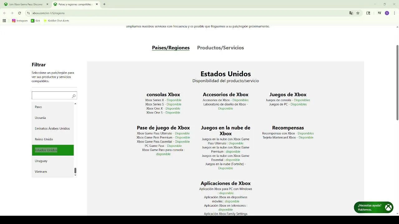Select Estados Unidos highlighted entry

(53, 150)
